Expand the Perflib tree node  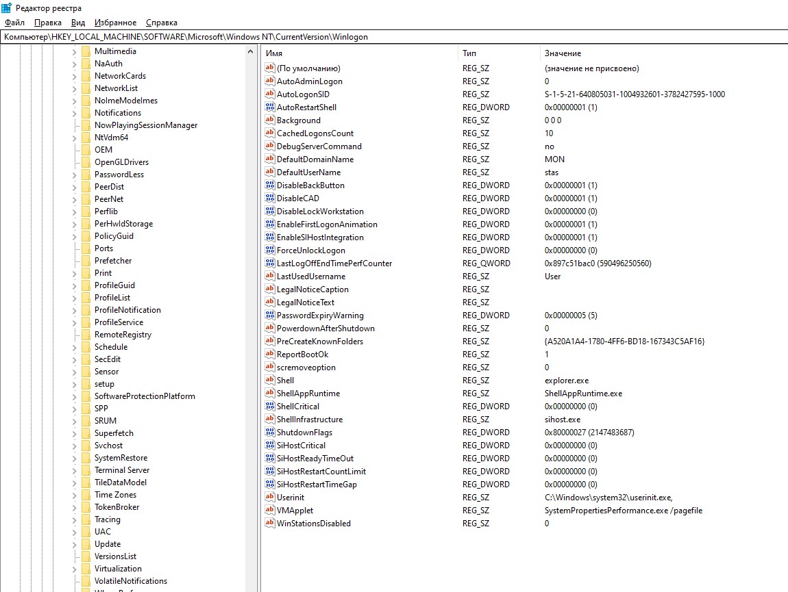click(x=75, y=212)
